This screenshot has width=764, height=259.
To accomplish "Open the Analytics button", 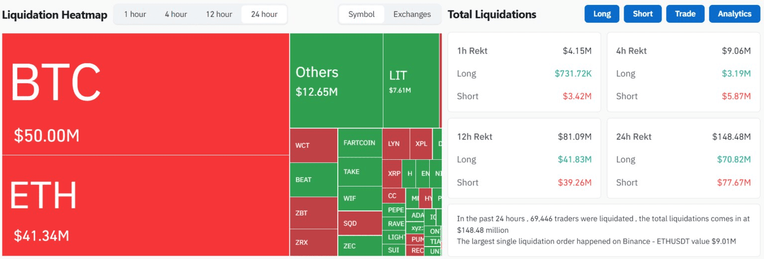I will (x=734, y=14).
